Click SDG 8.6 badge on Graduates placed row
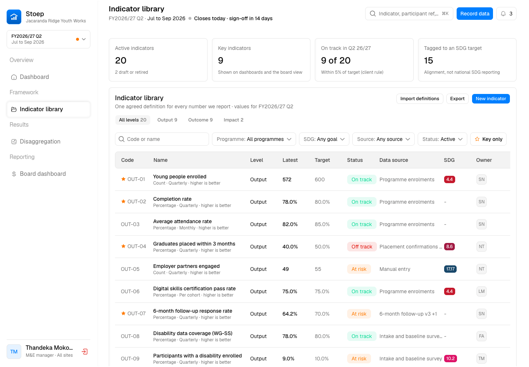 tap(449, 247)
